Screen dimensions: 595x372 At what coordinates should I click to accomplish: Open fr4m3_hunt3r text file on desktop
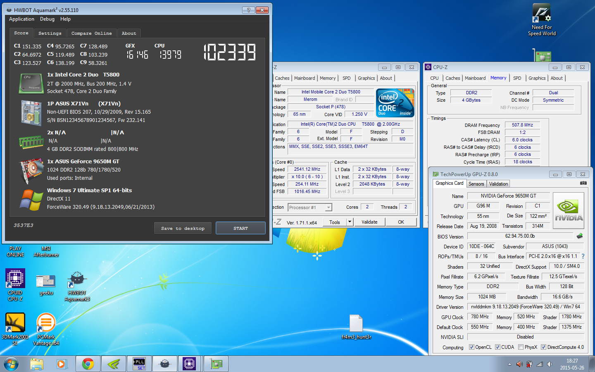[x=356, y=327]
